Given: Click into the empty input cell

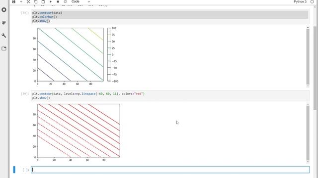Looking at the screenshot, I should click(x=170, y=170).
